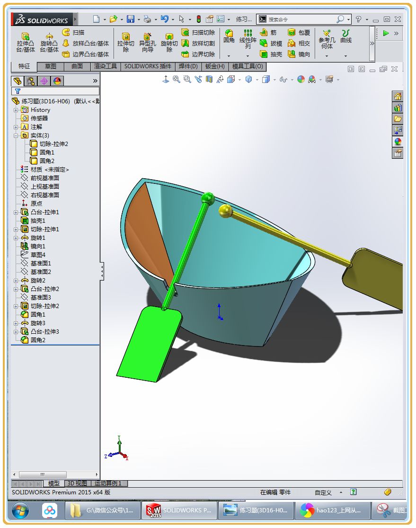Expand the 注解 annotations node
The height and width of the screenshot is (528, 416).
coord(16,127)
